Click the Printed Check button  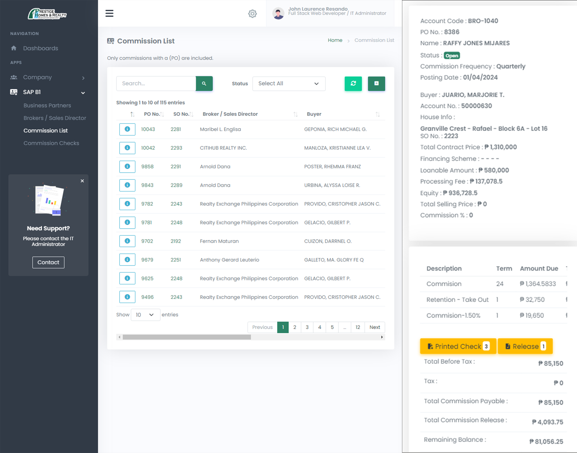click(x=458, y=346)
